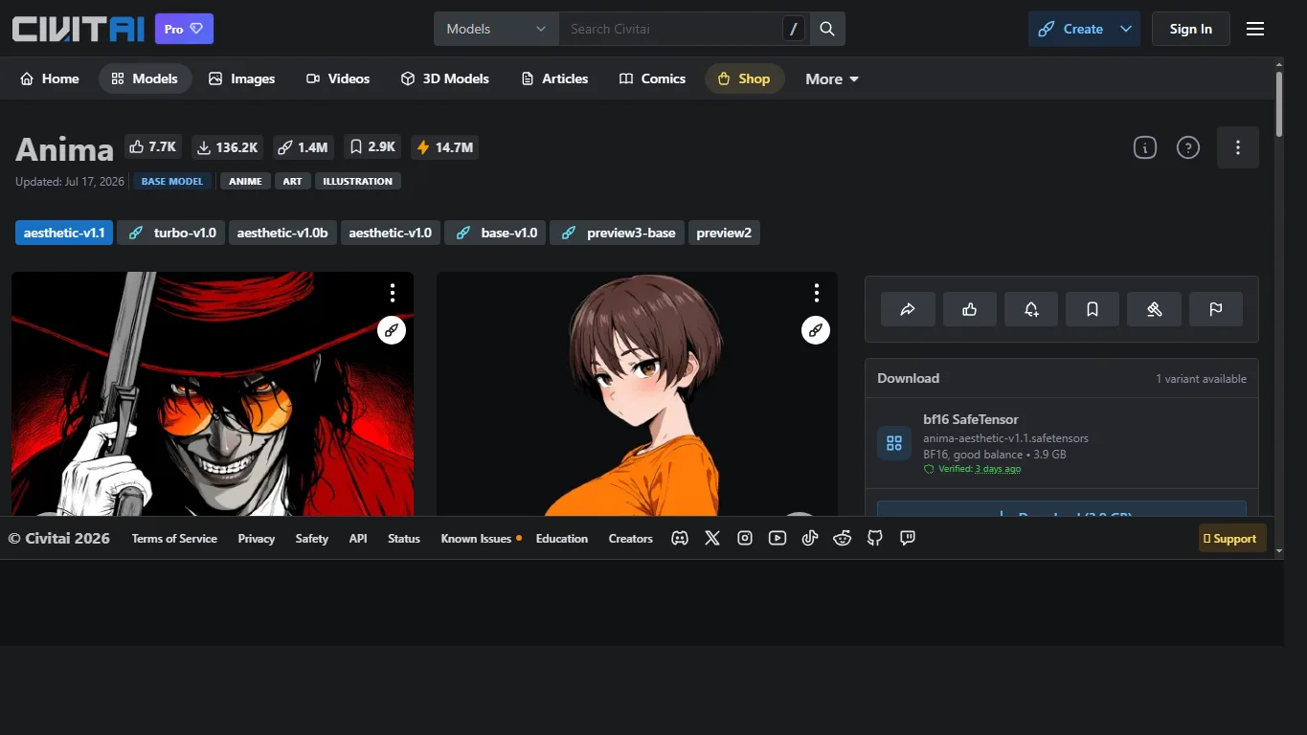
Task: Open the Known Issues footer link
Action: [x=476, y=539]
